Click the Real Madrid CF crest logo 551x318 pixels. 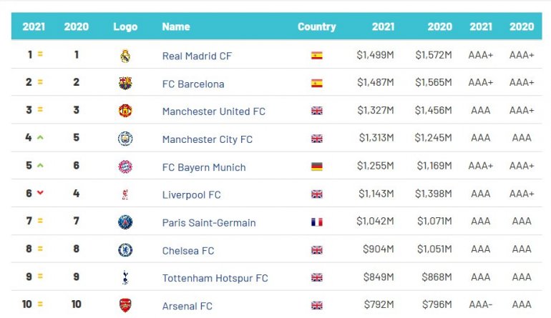coord(125,56)
